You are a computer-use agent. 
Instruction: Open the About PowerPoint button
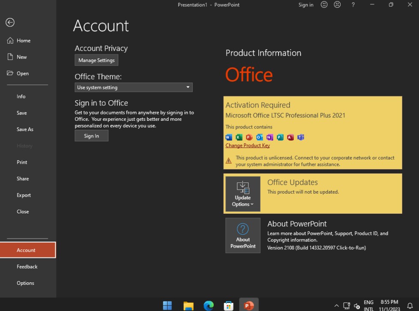click(x=243, y=235)
